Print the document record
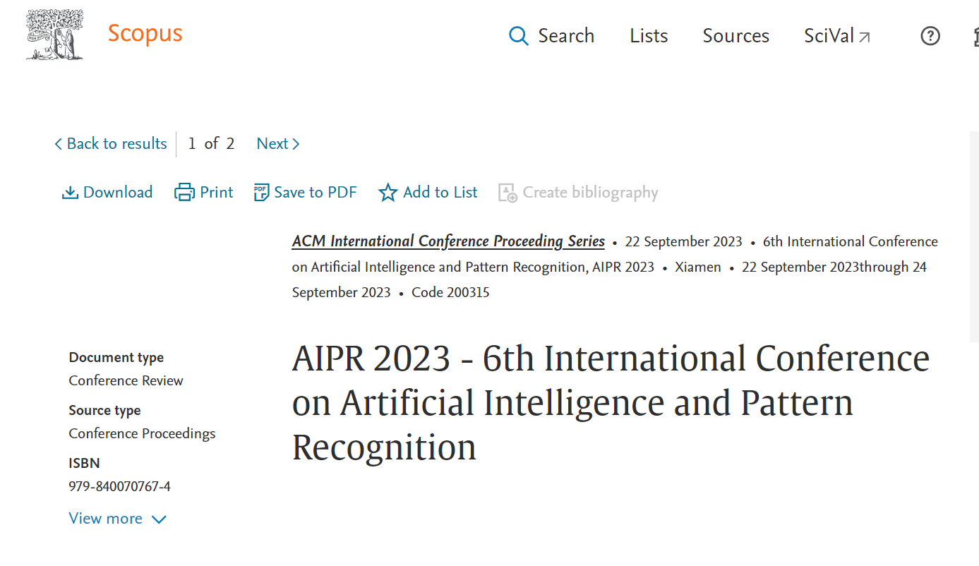The width and height of the screenshot is (979, 566). click(x=204, y=193)
